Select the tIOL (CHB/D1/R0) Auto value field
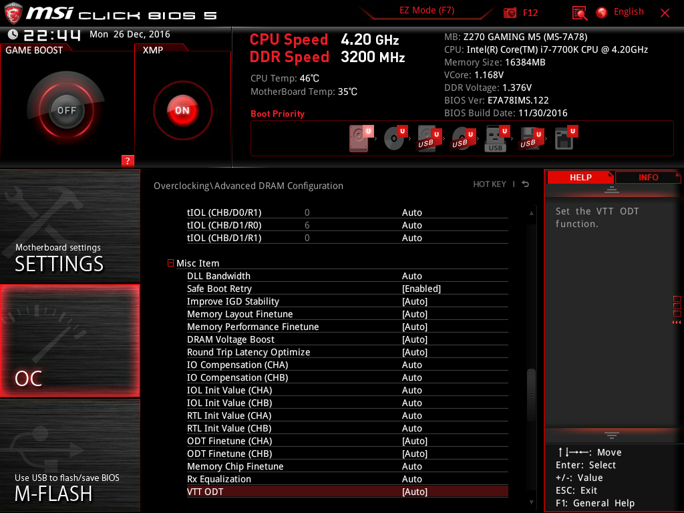This screenshot has width=684, height=513. point(411,225)
